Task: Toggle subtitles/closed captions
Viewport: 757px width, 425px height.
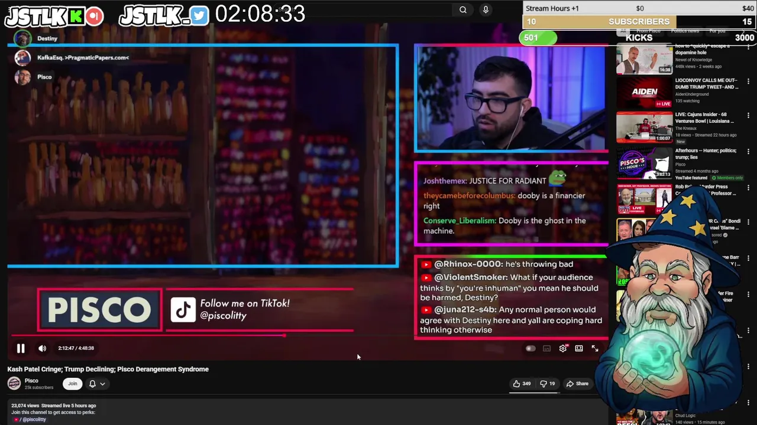Action: pyautogui.click(x=546, y=348)
